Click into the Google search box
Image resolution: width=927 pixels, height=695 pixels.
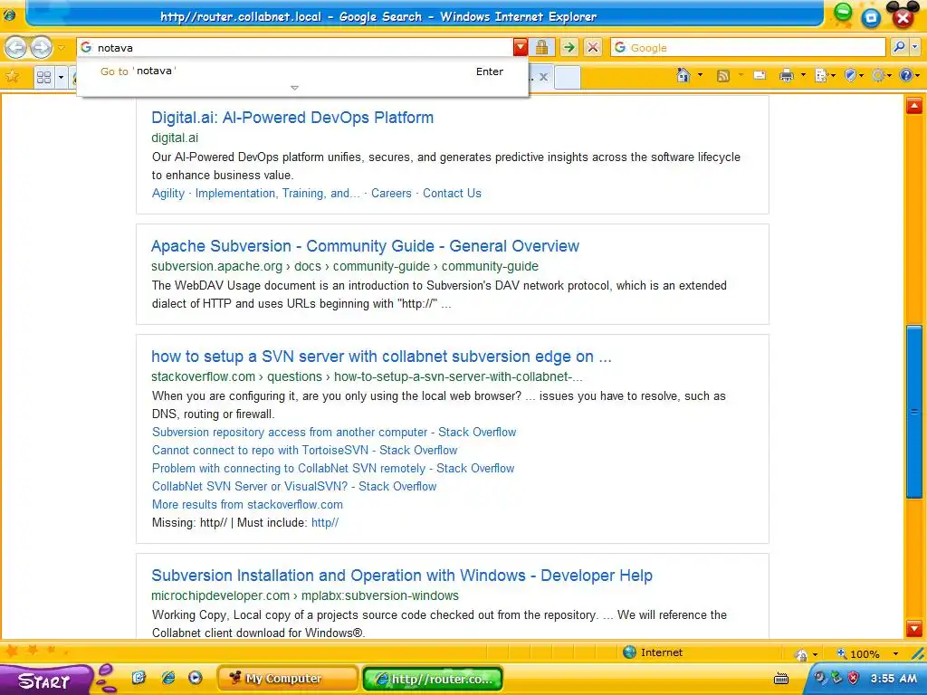[748, 47]
